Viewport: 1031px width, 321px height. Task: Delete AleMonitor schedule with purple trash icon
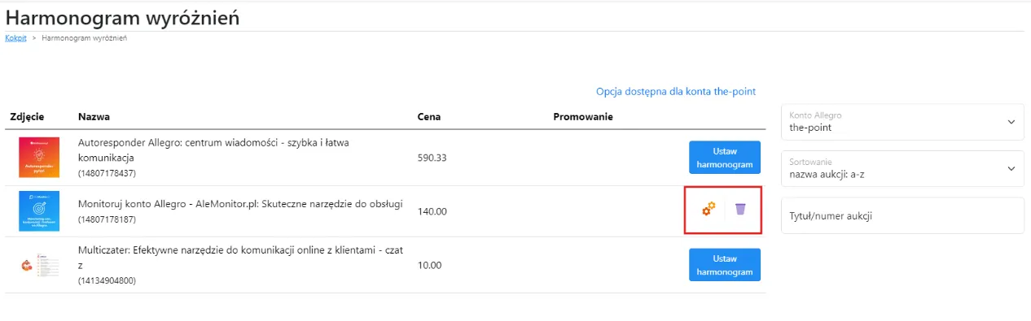[739, 209]
